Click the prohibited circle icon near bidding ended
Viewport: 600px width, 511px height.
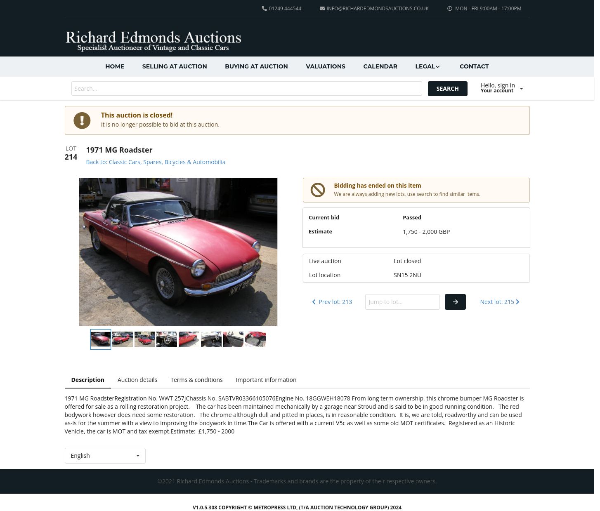coord(318,190)
